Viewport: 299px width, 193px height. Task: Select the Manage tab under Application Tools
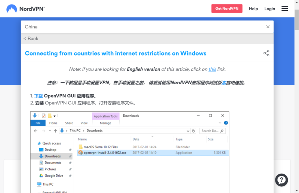105,123
